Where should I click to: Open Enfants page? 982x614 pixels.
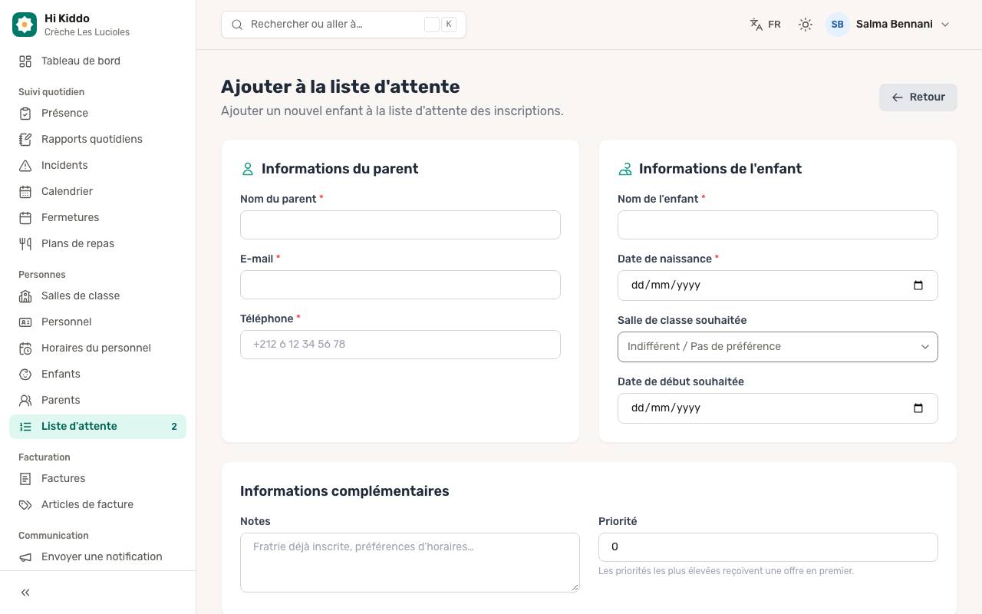[97, 375]
